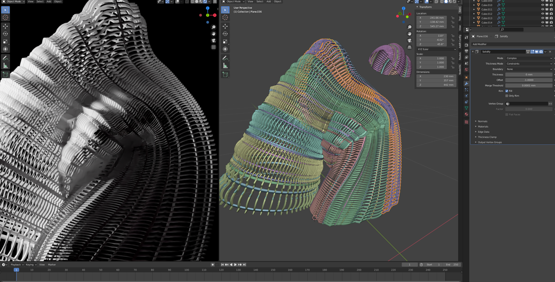Toggle Solidify modifier edit mode display
The width and height of the screenshot is (555, 282).
point(532,52)
